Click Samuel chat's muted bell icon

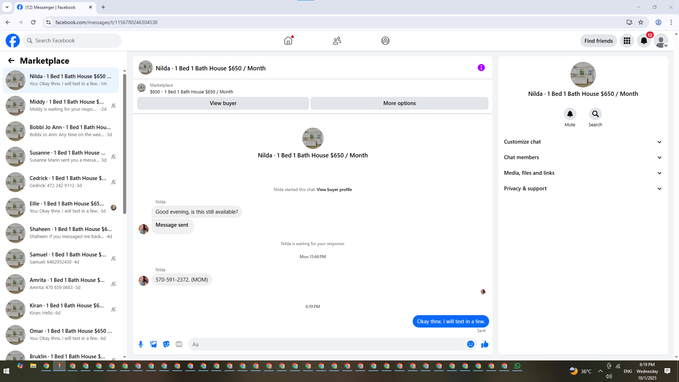pos(114,259)
